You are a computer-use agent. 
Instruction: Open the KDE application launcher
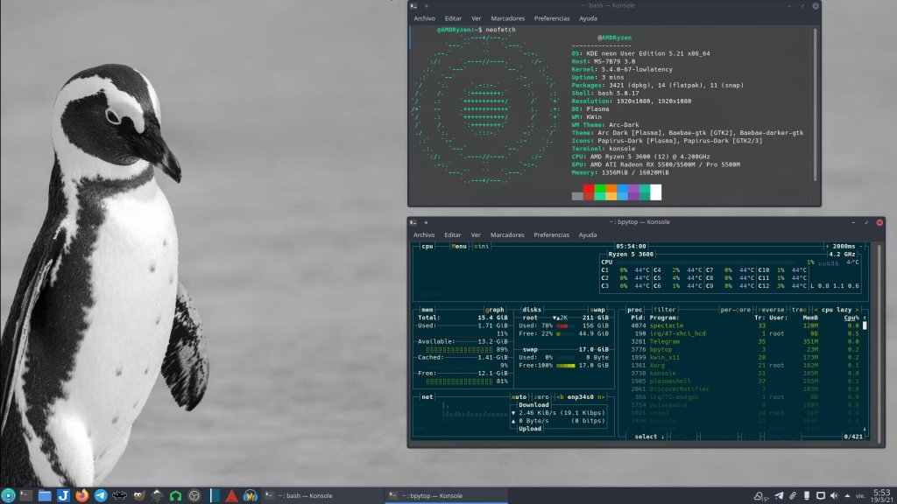[9, 495]
